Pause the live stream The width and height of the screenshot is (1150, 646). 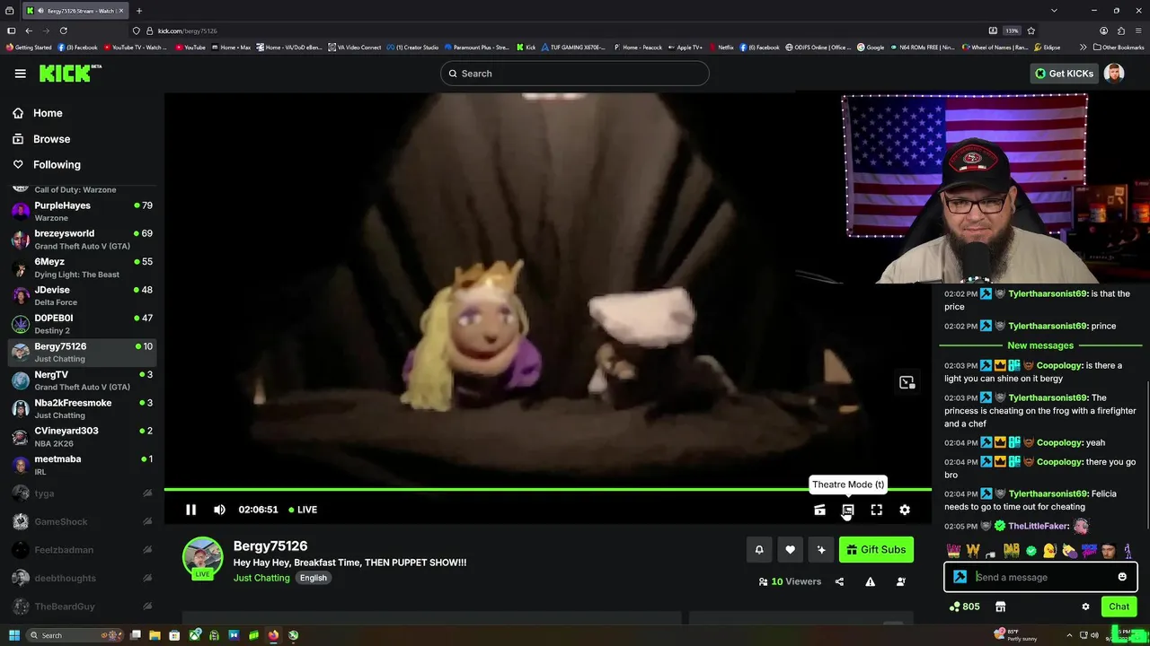[190, 510]
